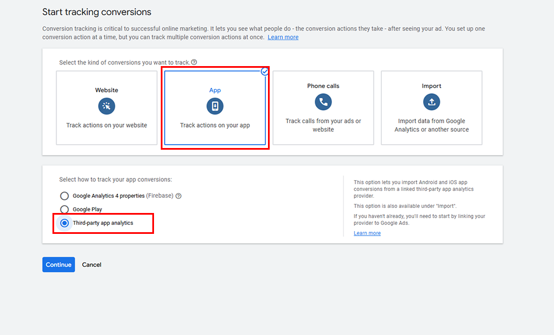
Task: Click 'Track actions on your app' text
Action: [x=215, y=125]
